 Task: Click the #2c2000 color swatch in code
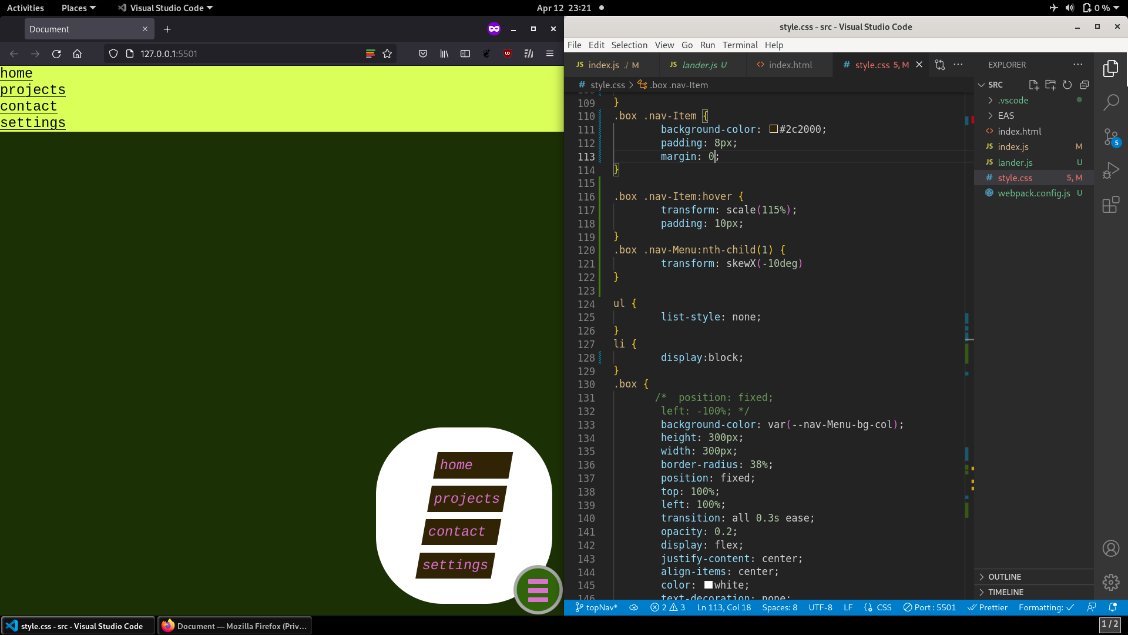774,129
